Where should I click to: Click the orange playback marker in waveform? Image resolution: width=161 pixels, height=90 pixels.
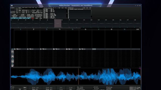click(x=78, y=76)
